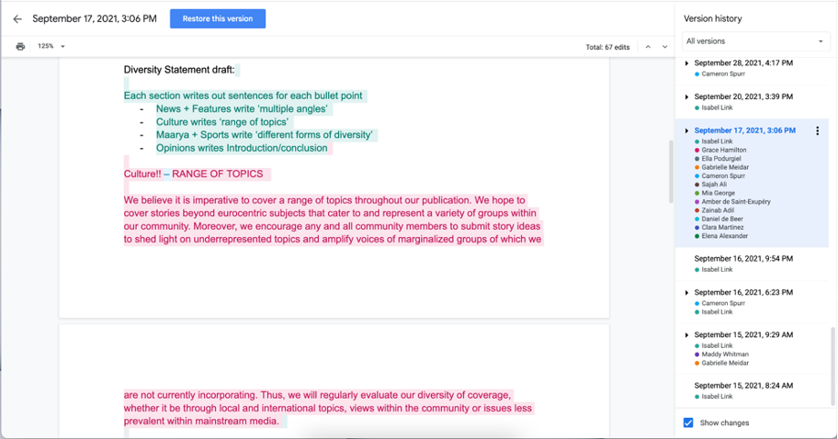Viewport: 838px width, 439px height.
Task: Click Sajah Ali in the contributor list
Action: pyautogui.click(x=714, y=185)
